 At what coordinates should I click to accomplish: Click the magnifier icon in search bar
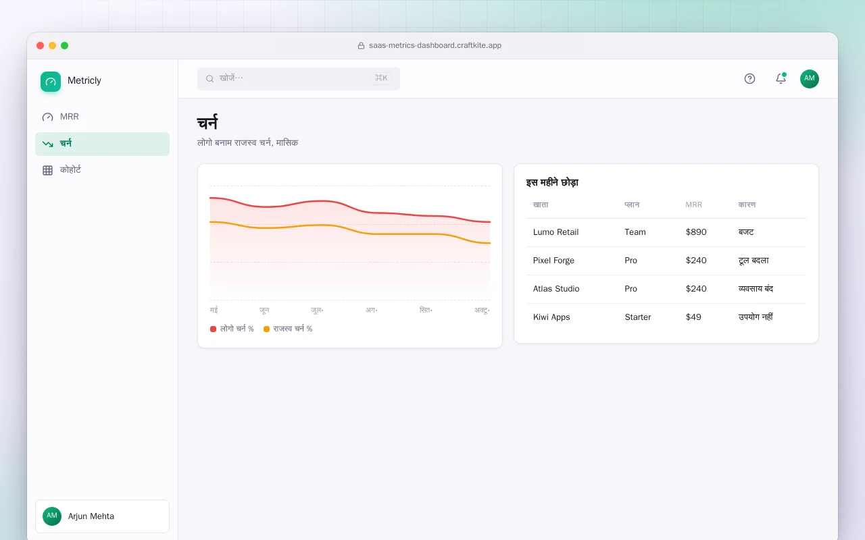pos(209,79)
